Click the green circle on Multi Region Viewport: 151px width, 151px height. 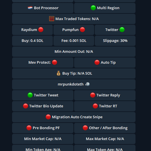click(x=93, y=8)
